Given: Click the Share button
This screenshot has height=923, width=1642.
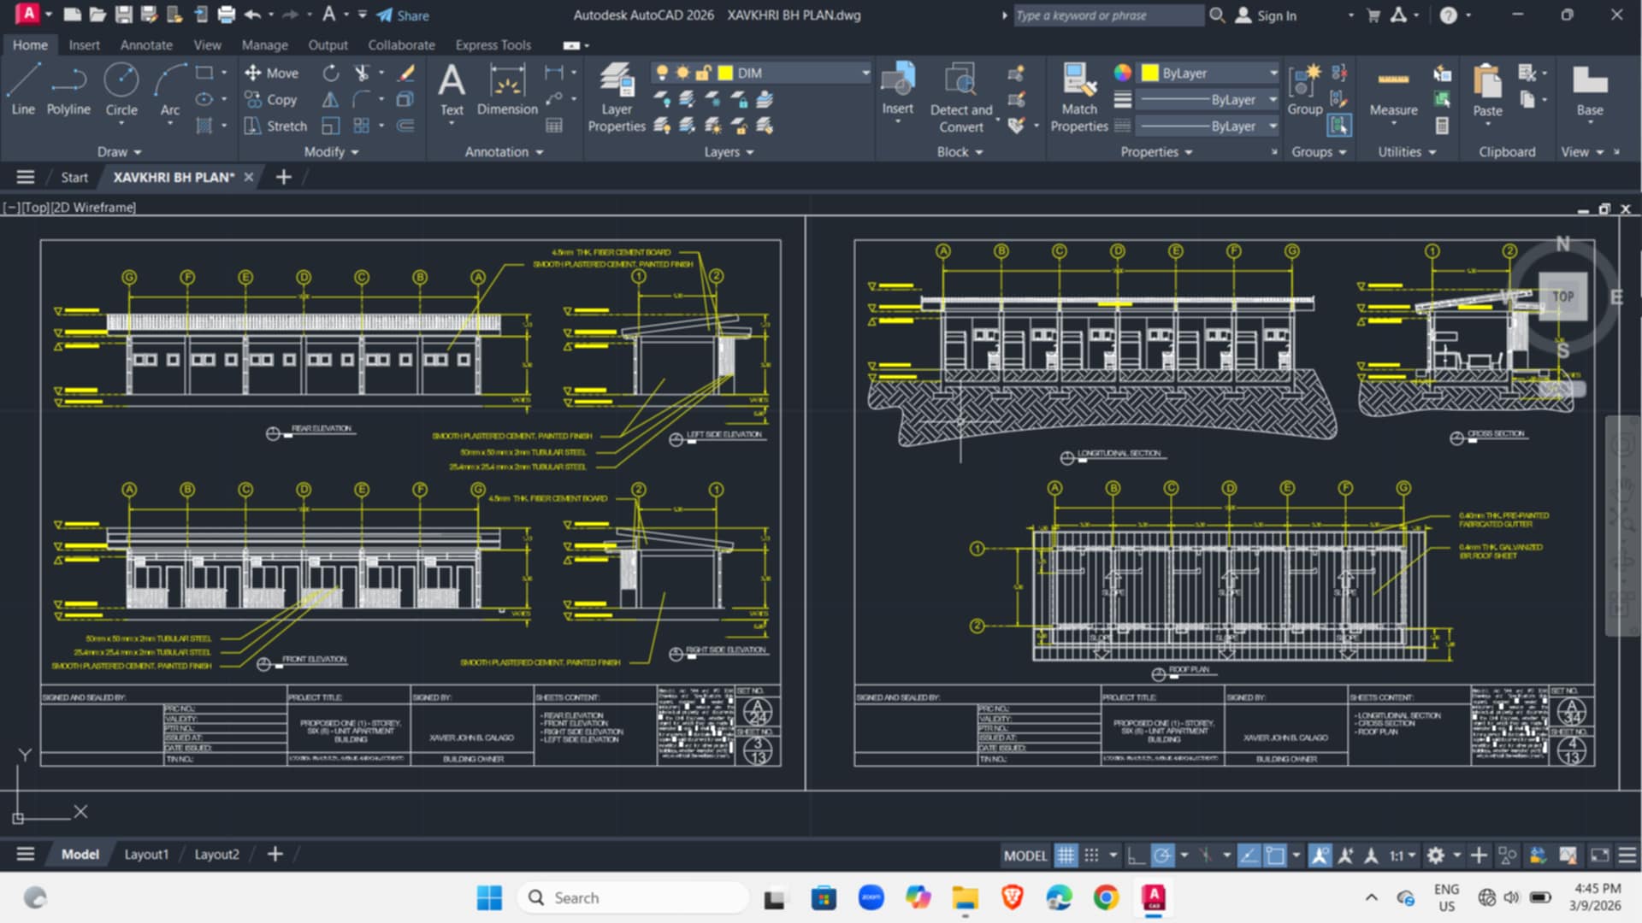Looking at the screenshot, I should pyautogui.click(x=403, y=15).
